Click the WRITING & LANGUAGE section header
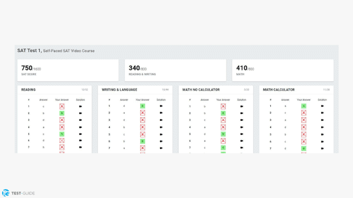 pyautogui.click(x=119, y=90)
